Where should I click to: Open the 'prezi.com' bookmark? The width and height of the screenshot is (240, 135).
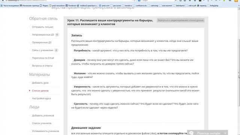coord(104,6)
